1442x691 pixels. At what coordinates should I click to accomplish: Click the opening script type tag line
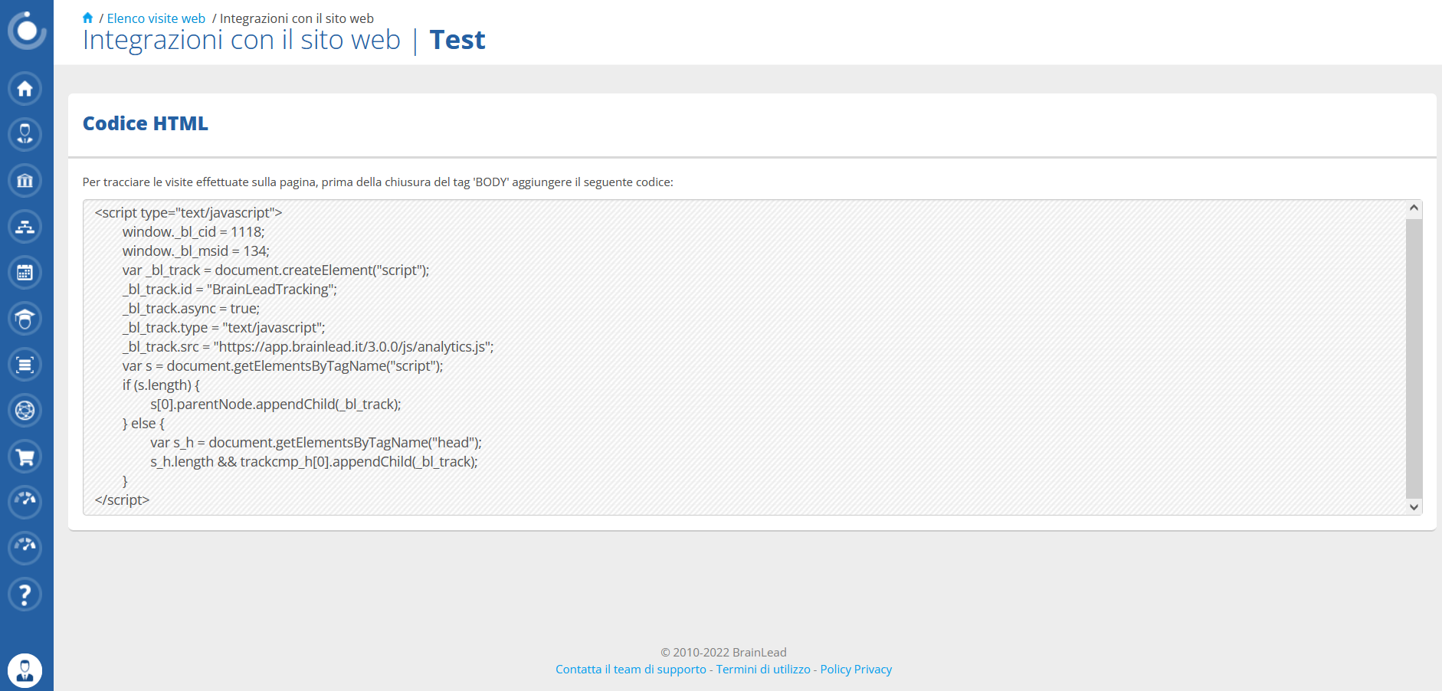coord(188,212)
